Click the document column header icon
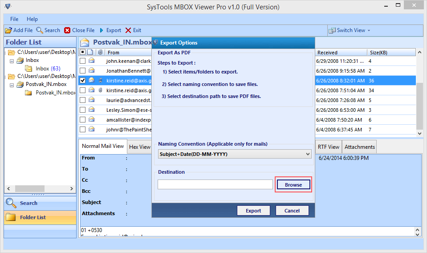 [90, 52]
